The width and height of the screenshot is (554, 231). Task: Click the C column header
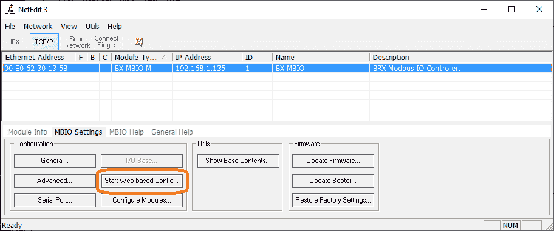coord(105,57)
